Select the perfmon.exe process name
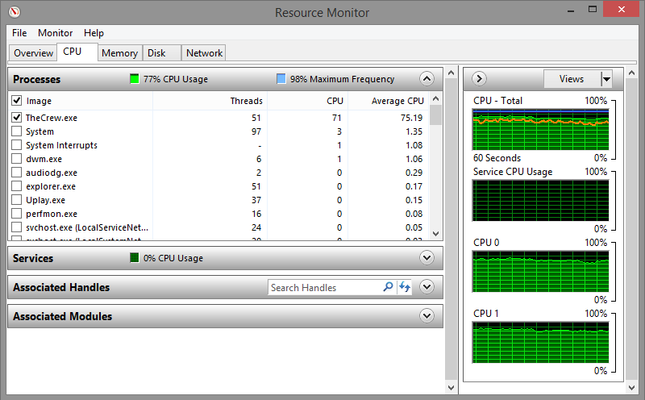645x400 pixels. coord(52,214)
